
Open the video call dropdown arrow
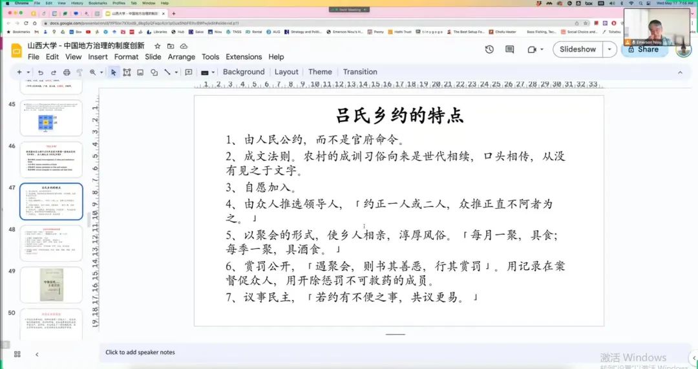click(542, 49)
